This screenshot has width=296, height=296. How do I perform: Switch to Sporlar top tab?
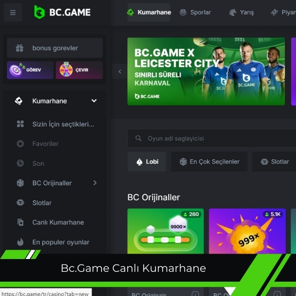[195, 12]
